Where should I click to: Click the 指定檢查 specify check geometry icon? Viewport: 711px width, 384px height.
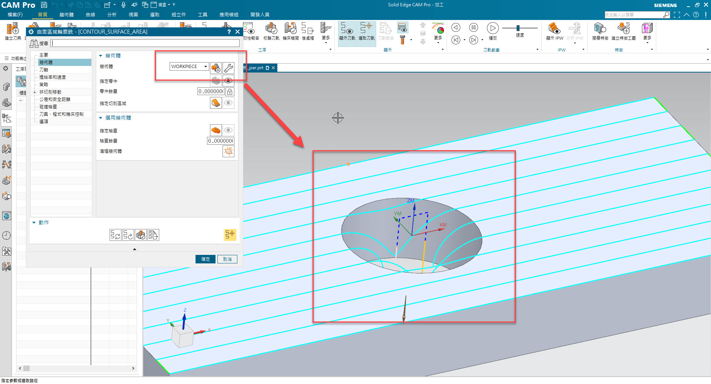click(216, 130)
